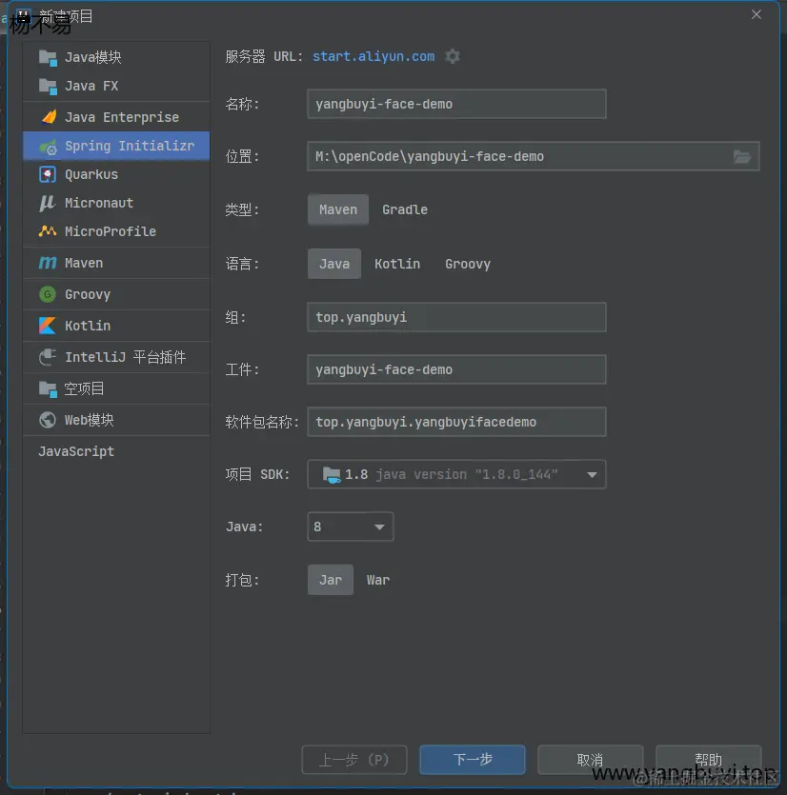The image size is (787, 795).
Task: Click the Java FX folder icon
Action: (x=48, y=87)
